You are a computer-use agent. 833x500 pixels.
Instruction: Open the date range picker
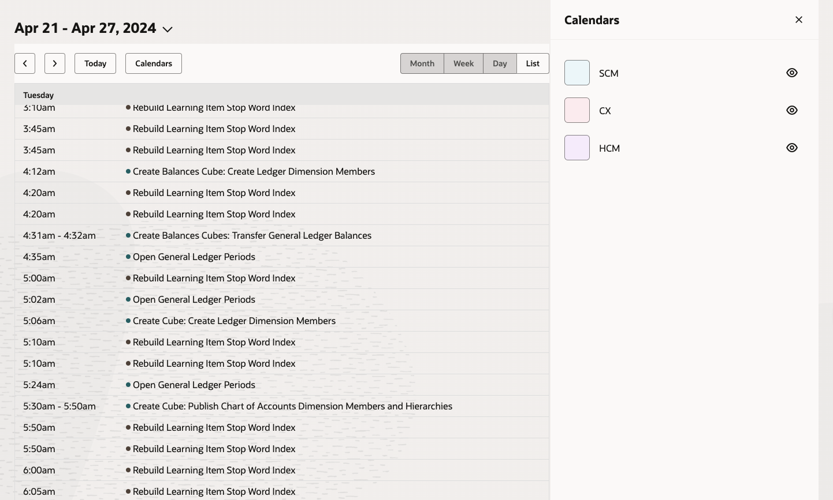tap(168, 29)
